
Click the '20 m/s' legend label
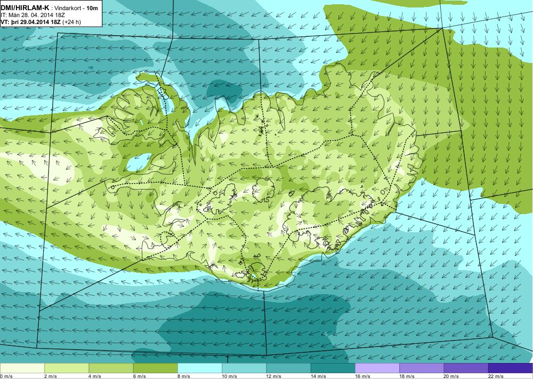click(451, 376)
